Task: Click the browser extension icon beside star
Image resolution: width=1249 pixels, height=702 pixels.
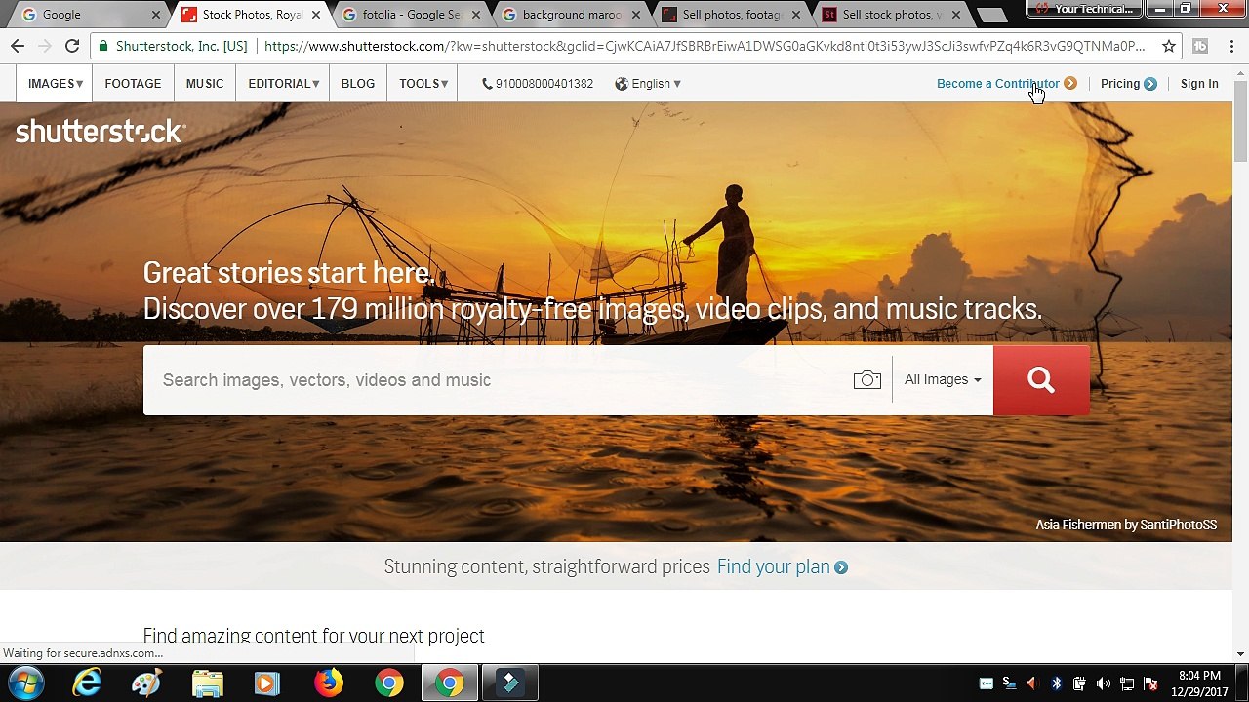Action: point(1200,46)
